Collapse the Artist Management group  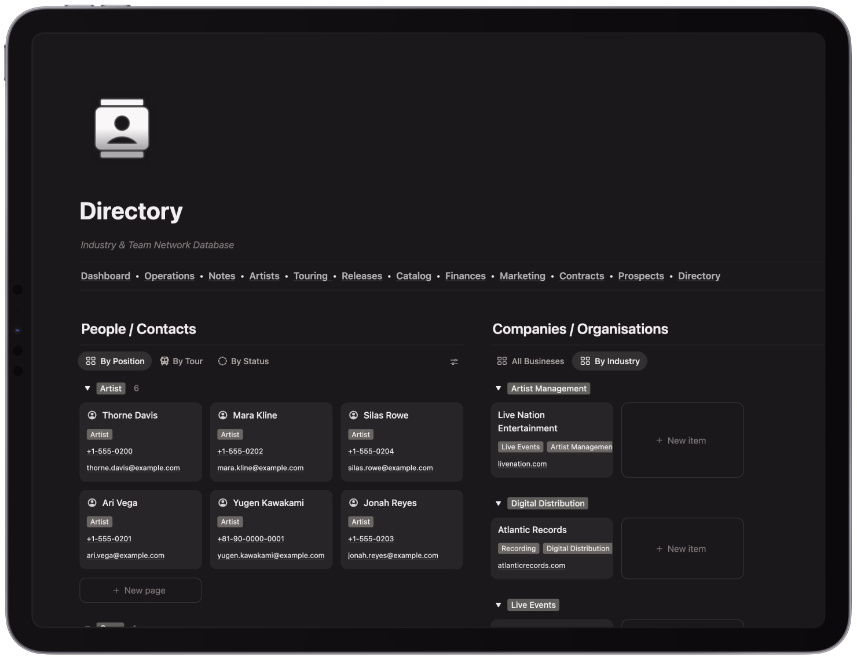tap(499, 388)
